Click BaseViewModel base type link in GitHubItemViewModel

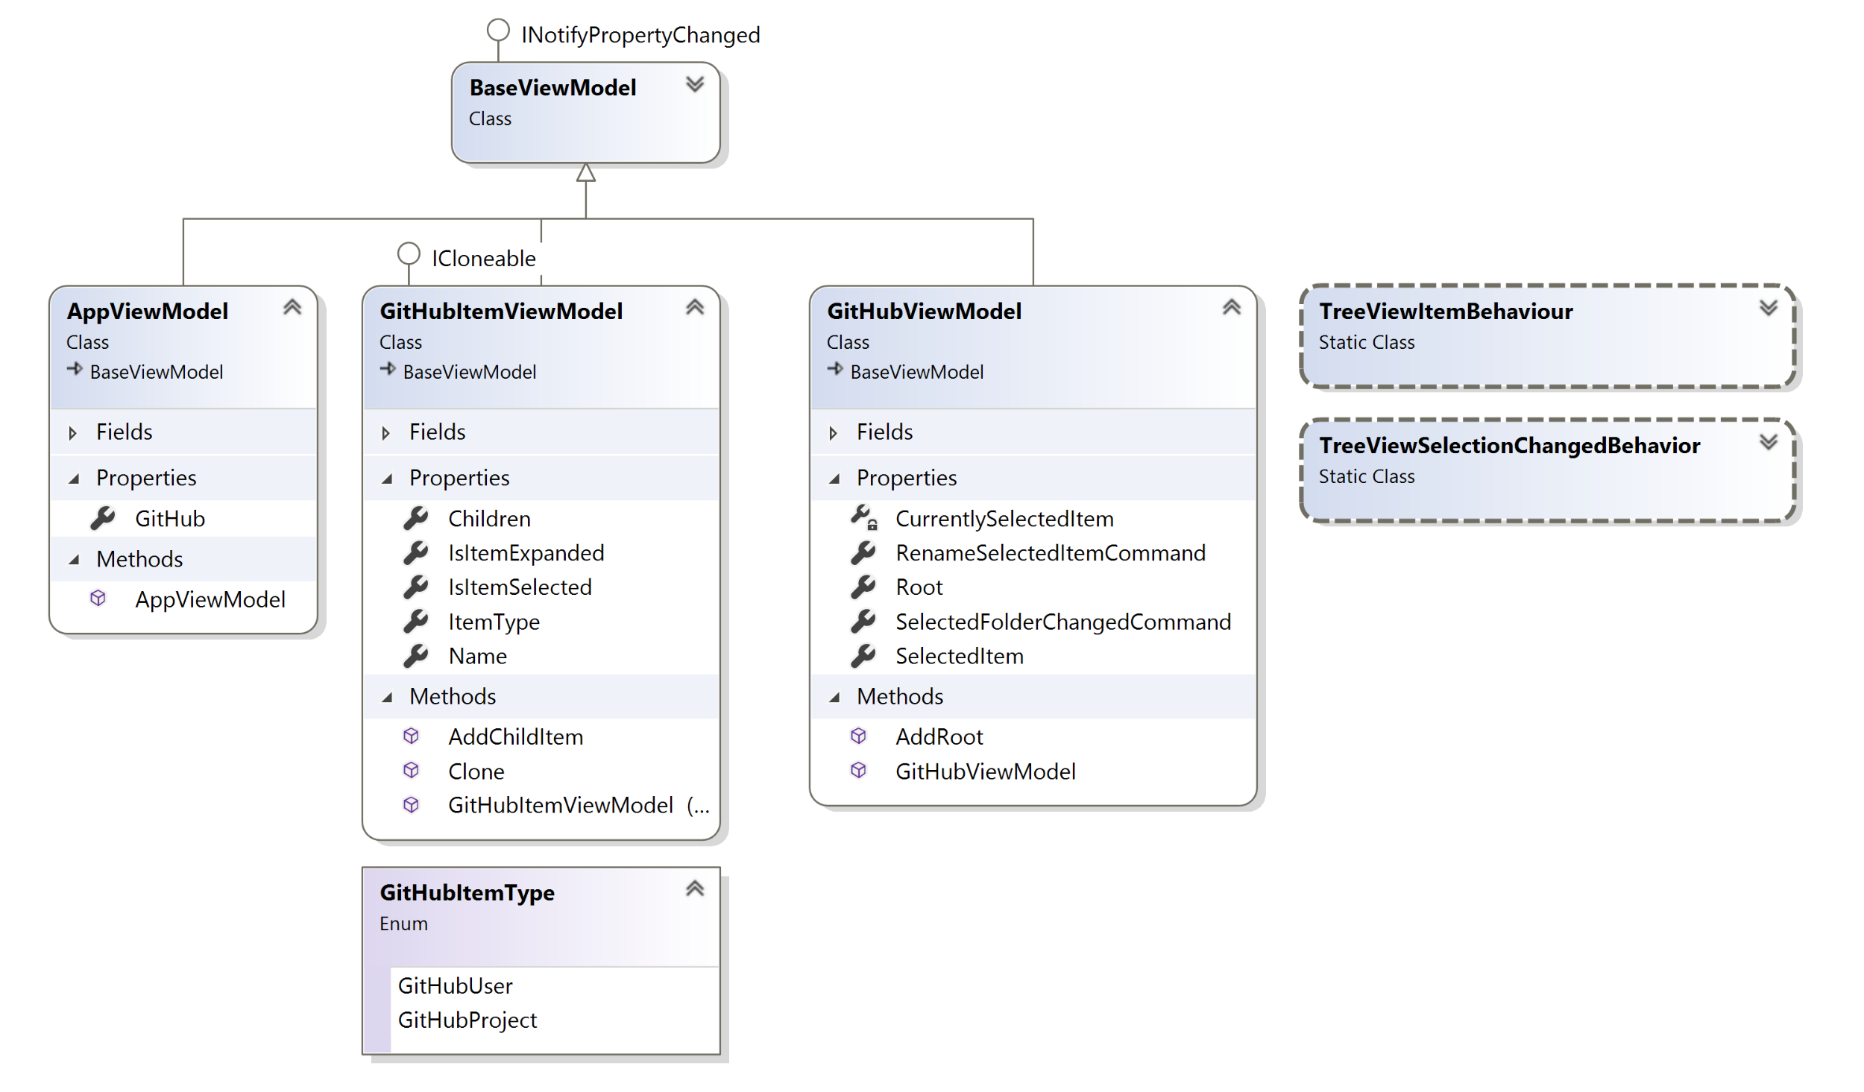(470, 372)
